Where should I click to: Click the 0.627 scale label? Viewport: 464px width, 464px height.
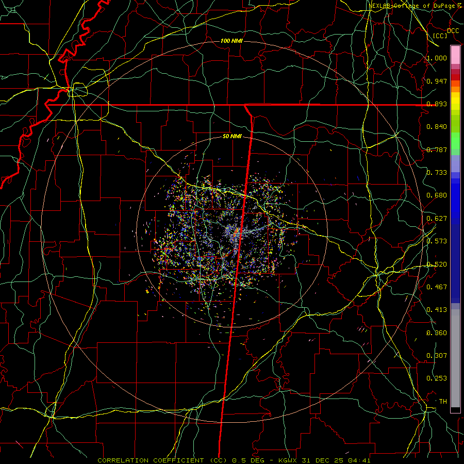(437, 218)
